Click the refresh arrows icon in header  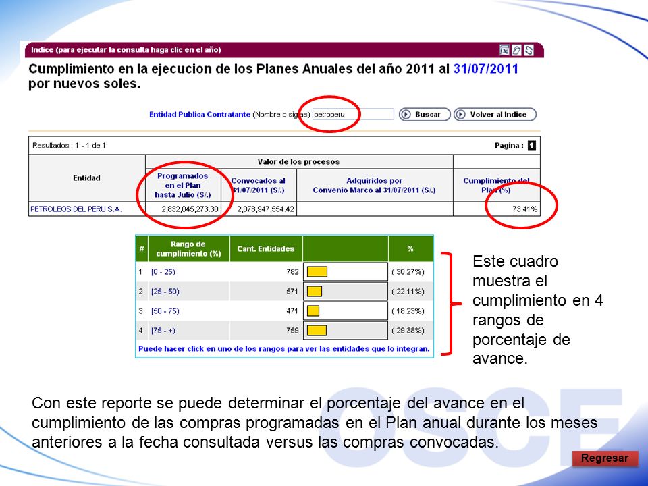point(529,50)
